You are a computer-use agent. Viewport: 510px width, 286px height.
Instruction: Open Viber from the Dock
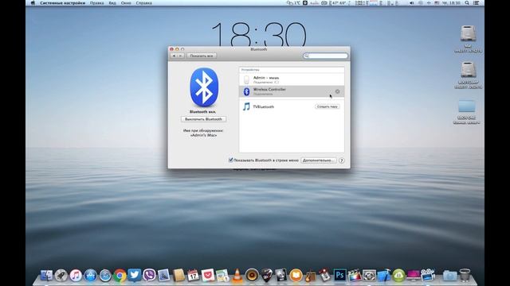(x=149, y=276)
